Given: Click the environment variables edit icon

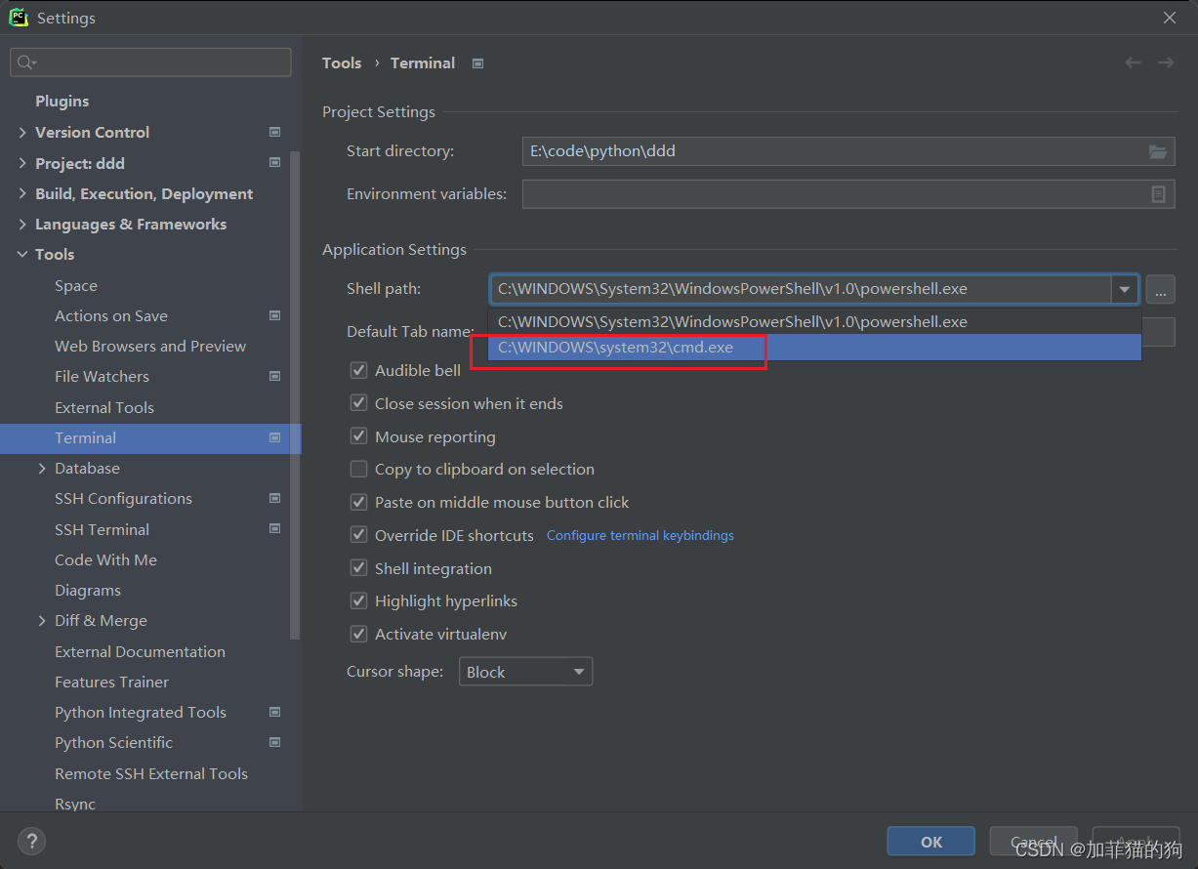Looking at the screenshot, I should tap(1158, 194).
